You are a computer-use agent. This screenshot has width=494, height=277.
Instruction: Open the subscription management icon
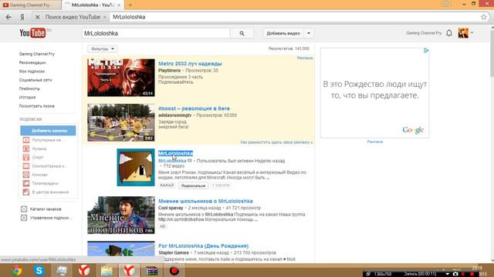point(24,217)
